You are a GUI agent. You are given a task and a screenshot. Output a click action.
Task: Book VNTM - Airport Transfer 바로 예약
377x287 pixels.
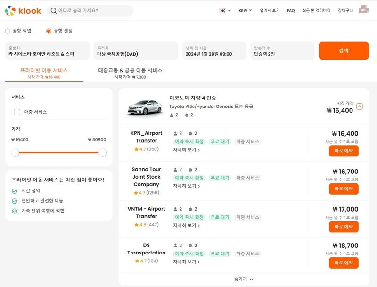click(x=344, y=227)
